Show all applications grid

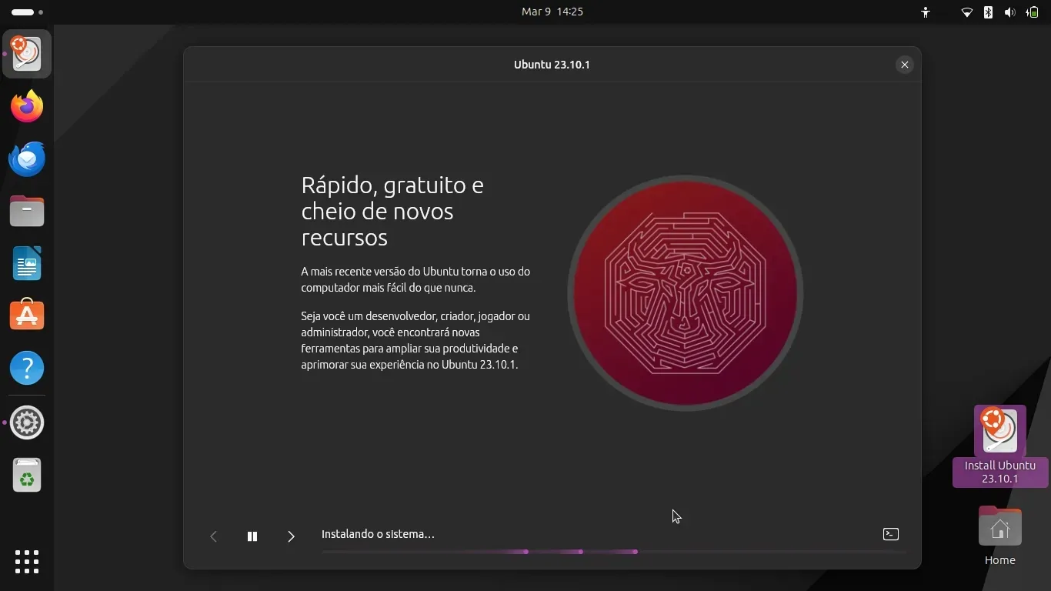(27, 561)
